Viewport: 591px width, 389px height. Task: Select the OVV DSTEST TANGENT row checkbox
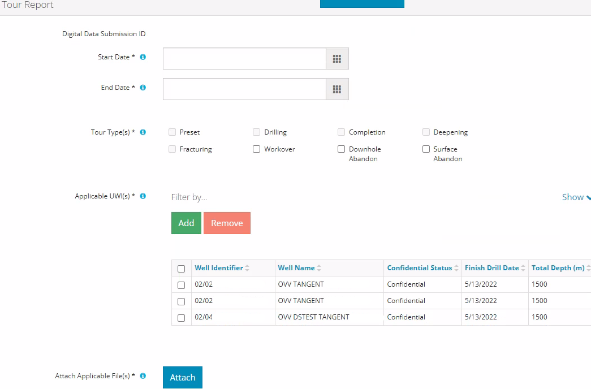[x=182, y=318]
